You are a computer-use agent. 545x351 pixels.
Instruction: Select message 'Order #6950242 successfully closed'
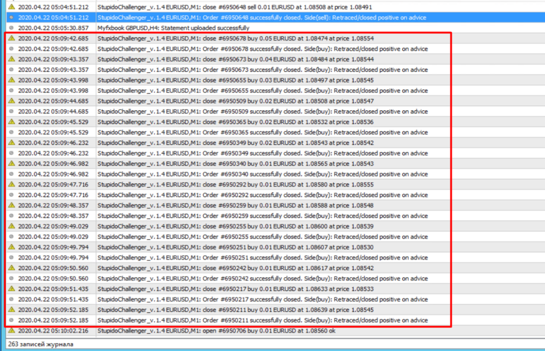pyautogui.click(x=263, y=278)
